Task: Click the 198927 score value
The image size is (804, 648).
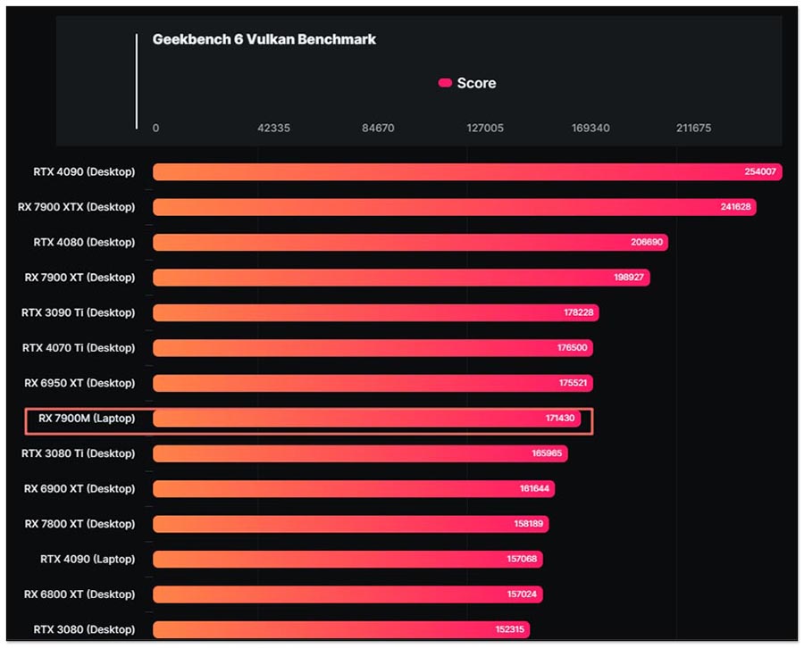Action: click(x=629, y=278)
